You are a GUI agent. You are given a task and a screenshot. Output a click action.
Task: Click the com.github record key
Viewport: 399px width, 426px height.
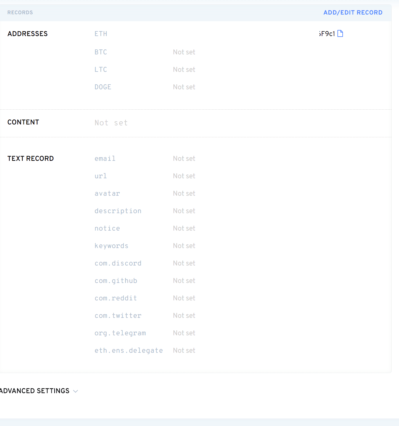point(116,281)
